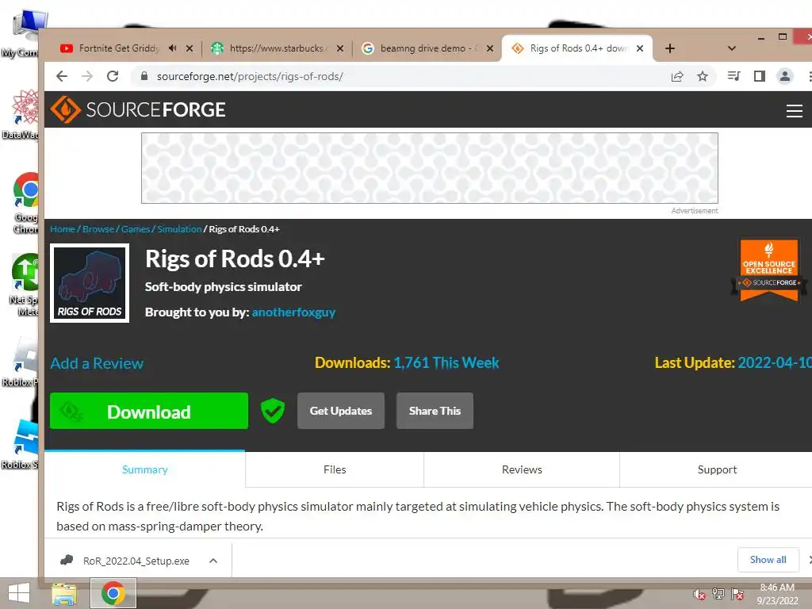Close the beamng drive demo tab

point(490,48)
